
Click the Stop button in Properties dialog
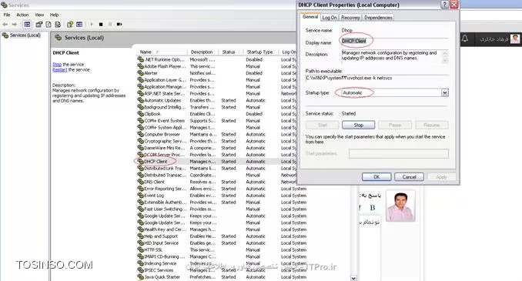point(358,125)
